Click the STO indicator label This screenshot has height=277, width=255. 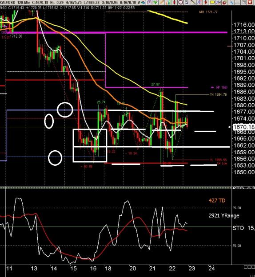pos(243,228)
